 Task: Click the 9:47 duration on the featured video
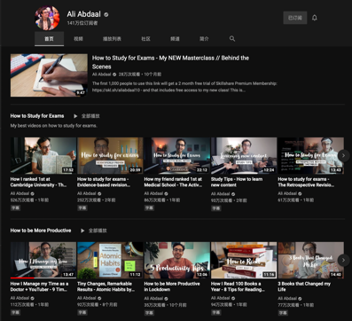click(81, 93)
